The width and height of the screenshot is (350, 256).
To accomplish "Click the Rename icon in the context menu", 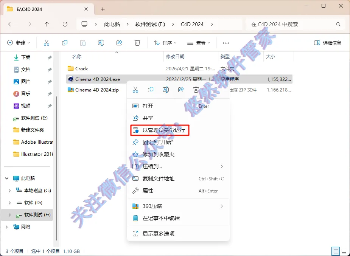I will 166,90.
